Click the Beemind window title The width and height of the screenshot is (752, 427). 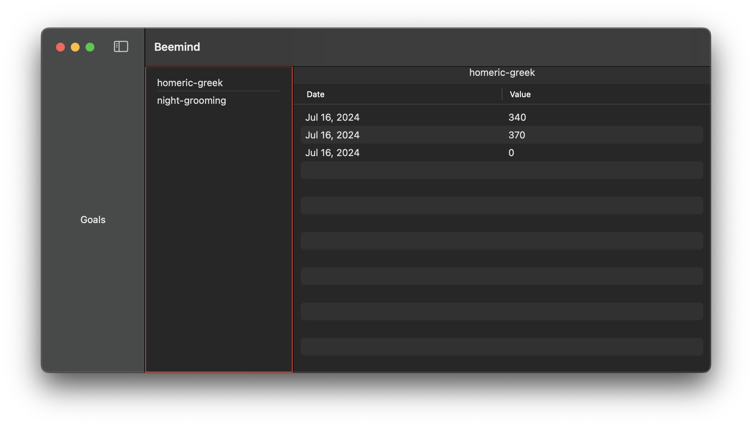177,47
